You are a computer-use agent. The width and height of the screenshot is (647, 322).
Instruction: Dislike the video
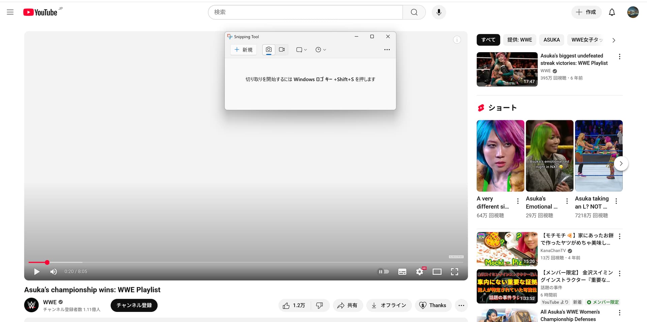click(320, 305)
